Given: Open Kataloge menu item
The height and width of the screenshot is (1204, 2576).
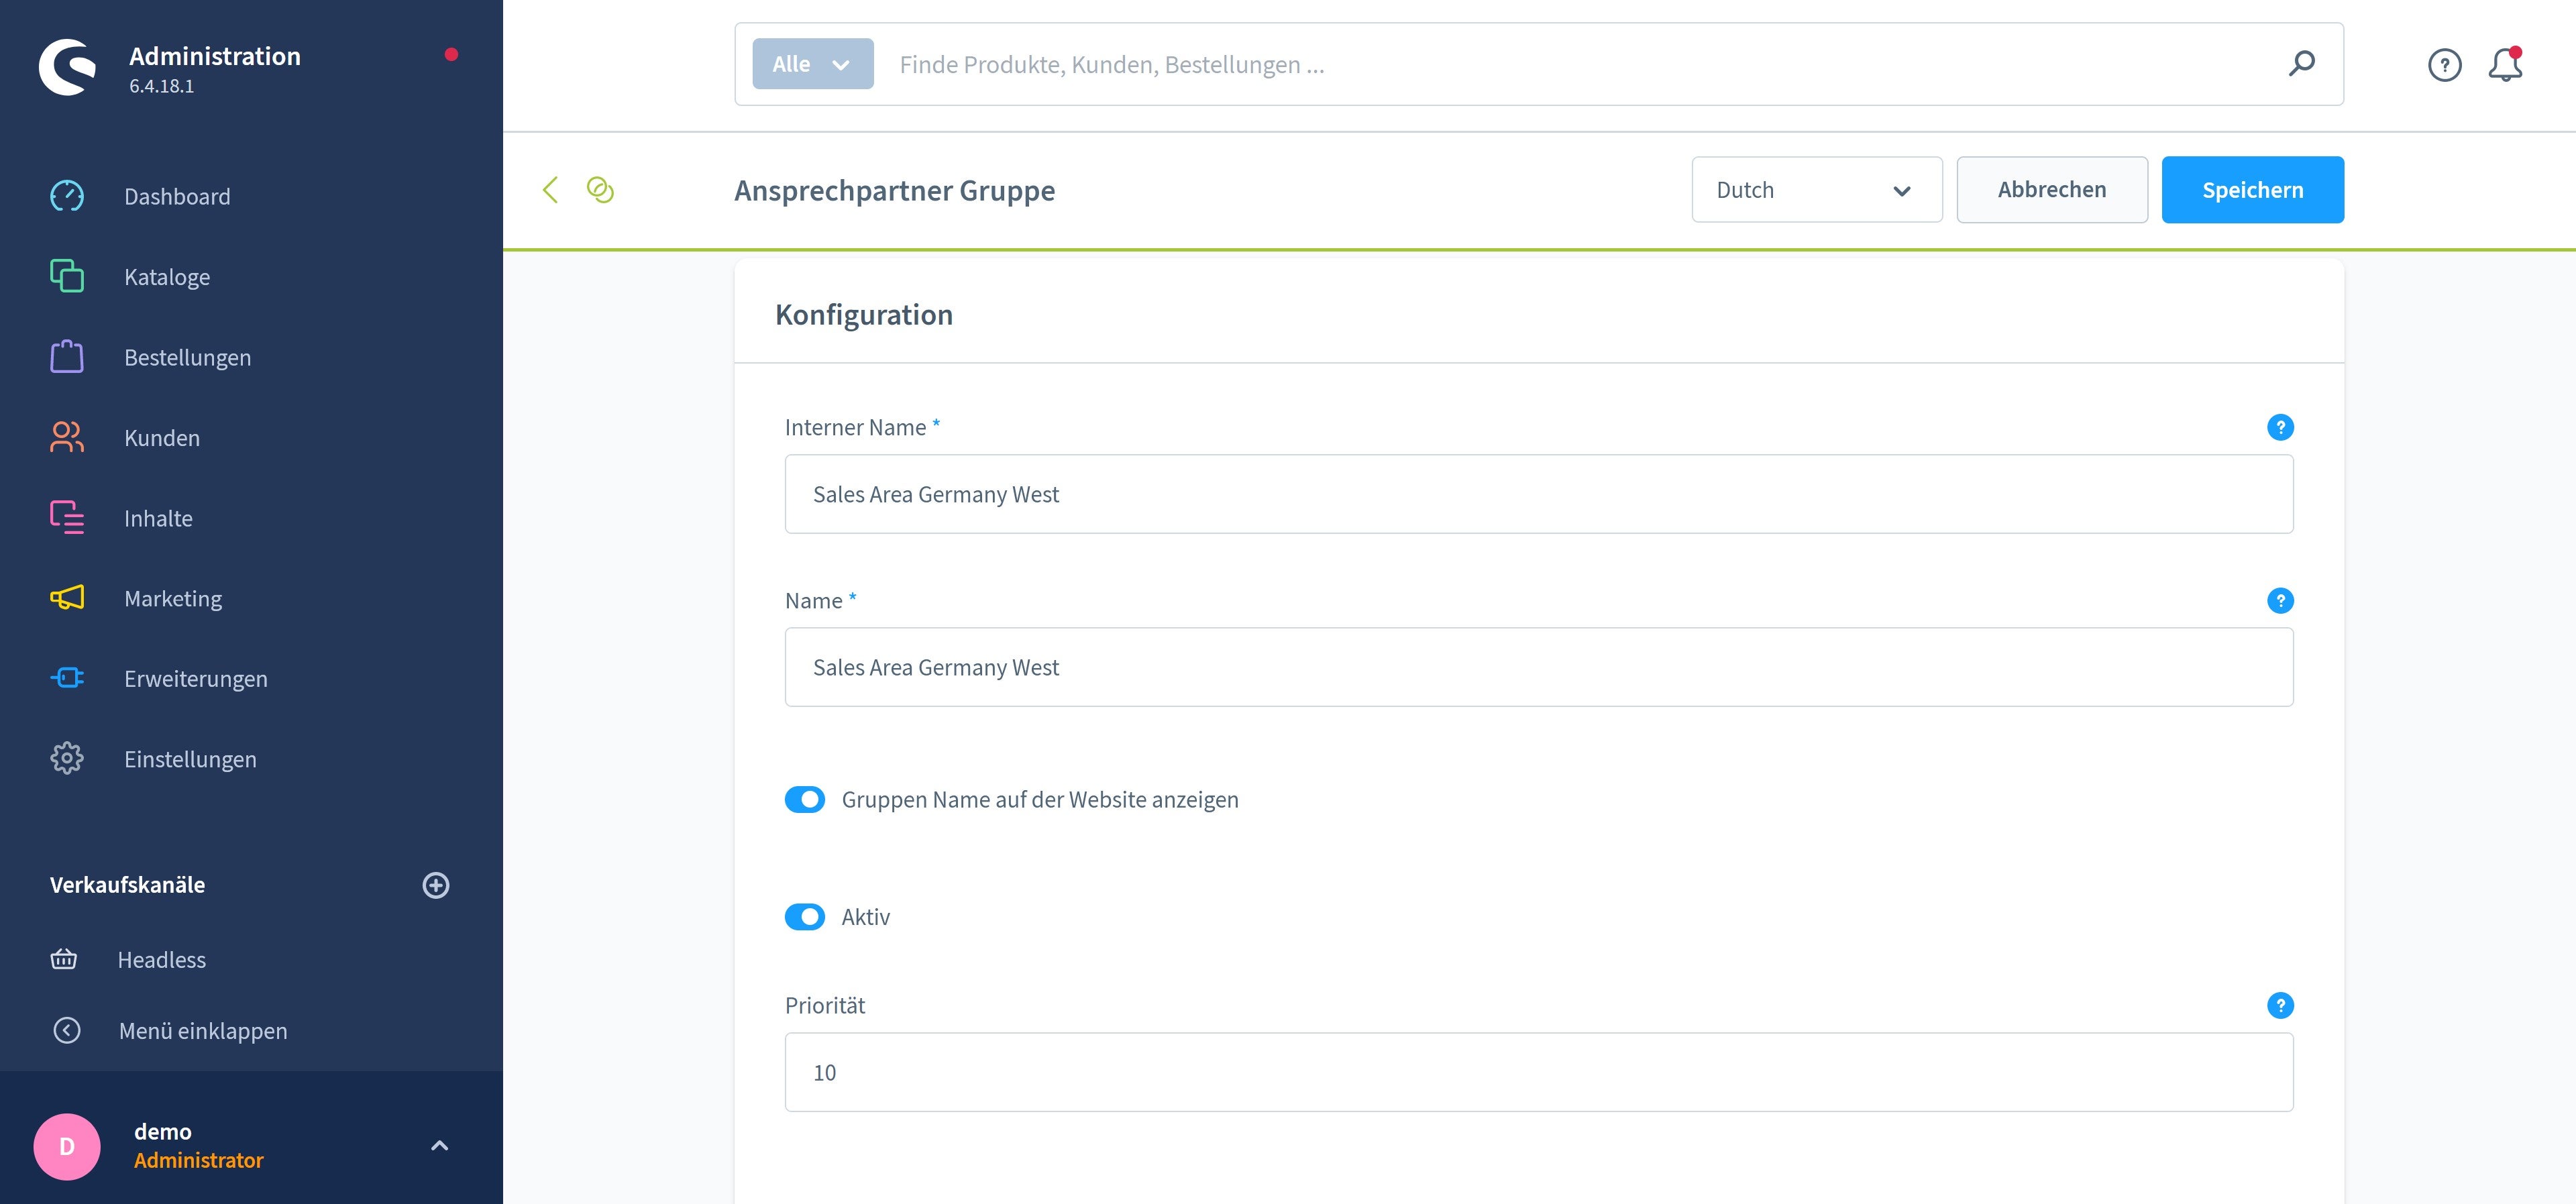Looking at the screenshot, I should point(250,276).
